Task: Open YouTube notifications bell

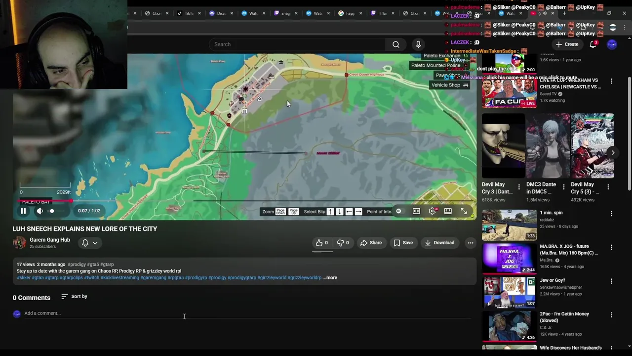Action: pyautogui.click(x=593, y=44)
